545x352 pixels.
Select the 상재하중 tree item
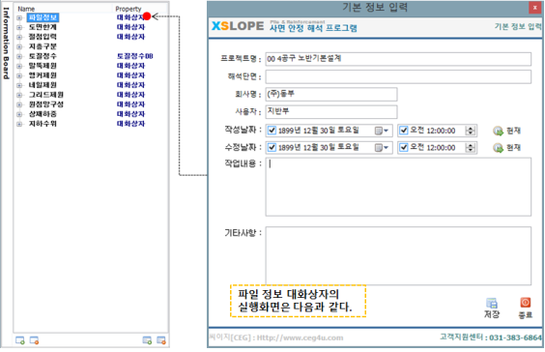point(43,114)
